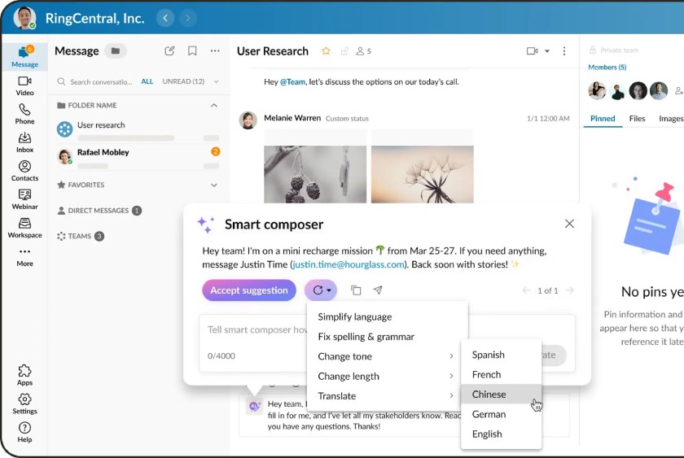Choose French translation
The image size is (684, 458).
coord(502,374)
